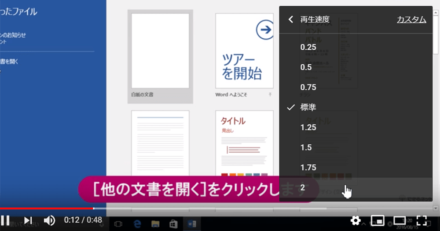Seek on the red video progress bar

pos(47,209)
